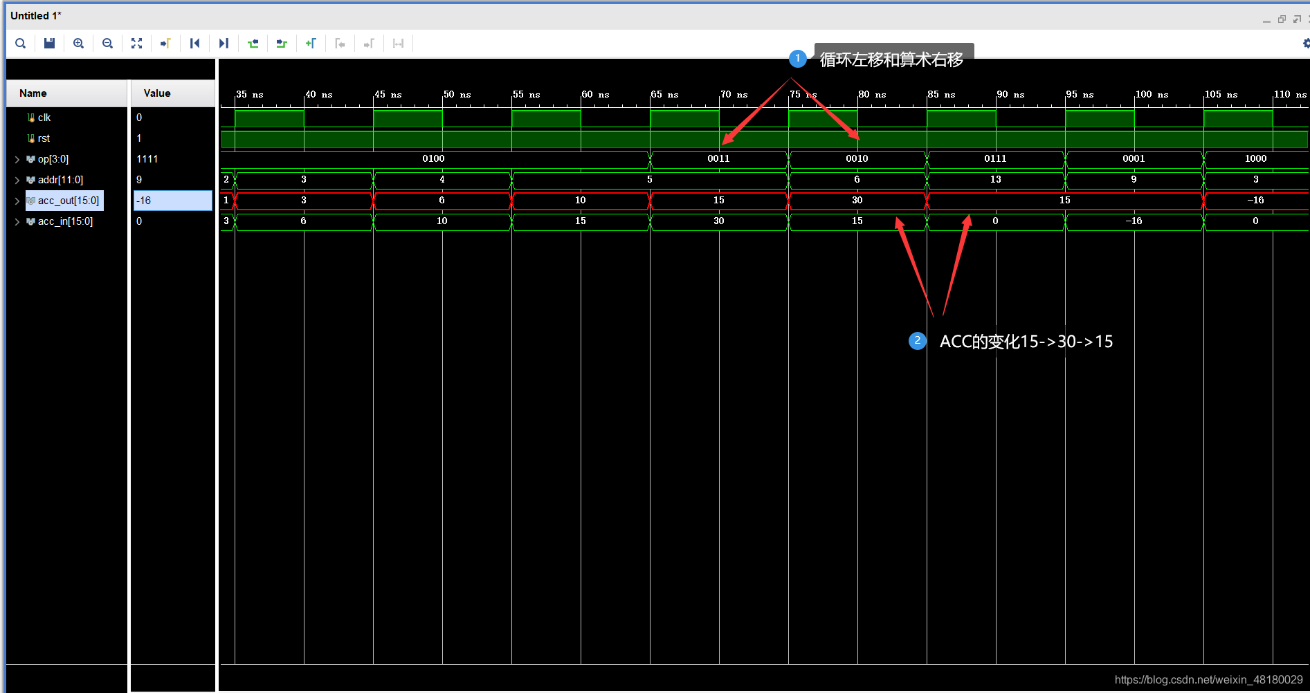This screenshot has height=693, width=1310.
Task: Click the 65 ns ruler mark
Action: [664, 95]
